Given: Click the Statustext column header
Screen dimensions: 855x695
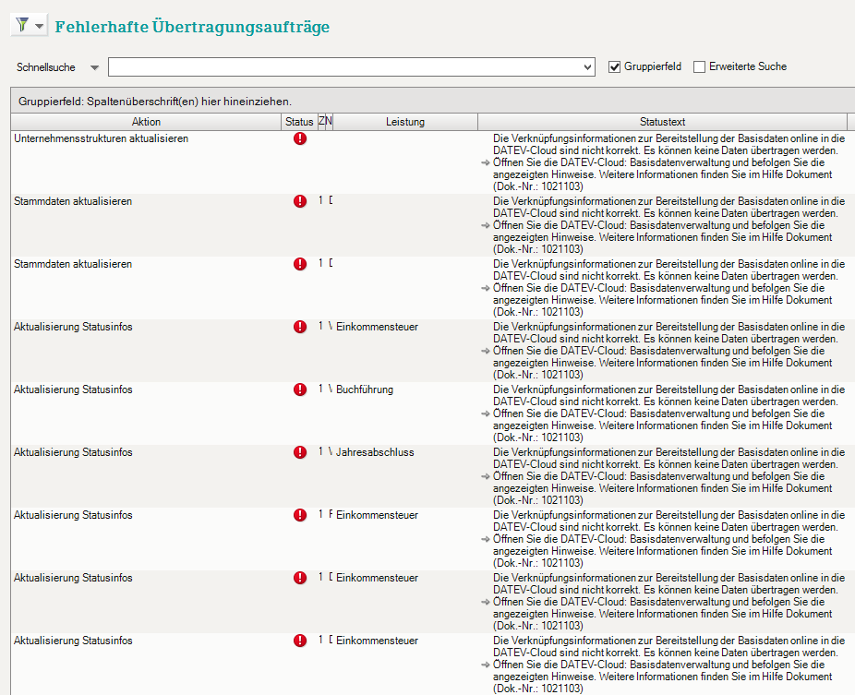Looking at the screenshot, I should (662, 122).
